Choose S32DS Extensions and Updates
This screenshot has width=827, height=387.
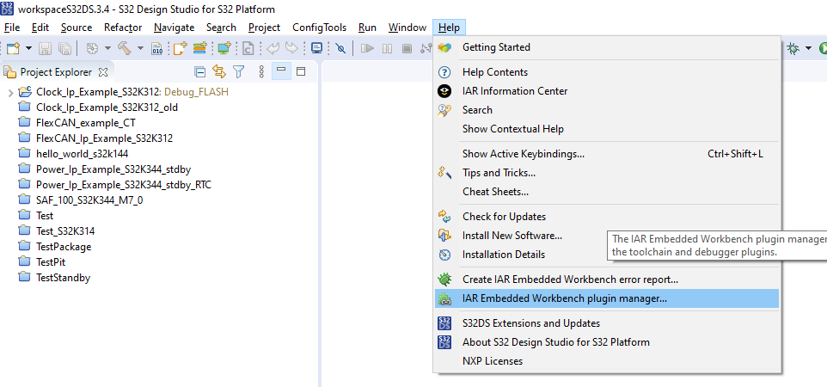pyautogui.click(x=607, y=323)
